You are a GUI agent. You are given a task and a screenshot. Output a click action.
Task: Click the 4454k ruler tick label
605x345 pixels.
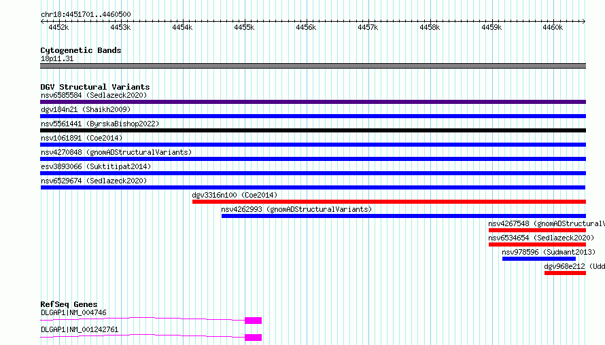(182, 27)
